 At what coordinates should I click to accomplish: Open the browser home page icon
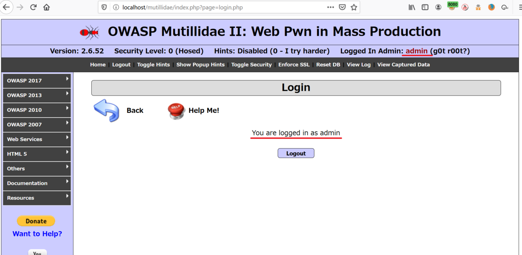coord(47,7)
